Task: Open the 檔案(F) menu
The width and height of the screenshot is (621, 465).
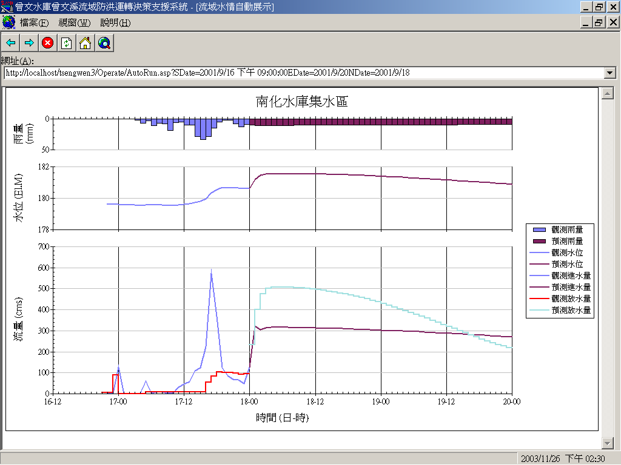Action: (x=34, y=23)
